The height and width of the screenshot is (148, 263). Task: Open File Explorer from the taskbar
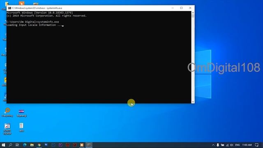click(32, 145)
